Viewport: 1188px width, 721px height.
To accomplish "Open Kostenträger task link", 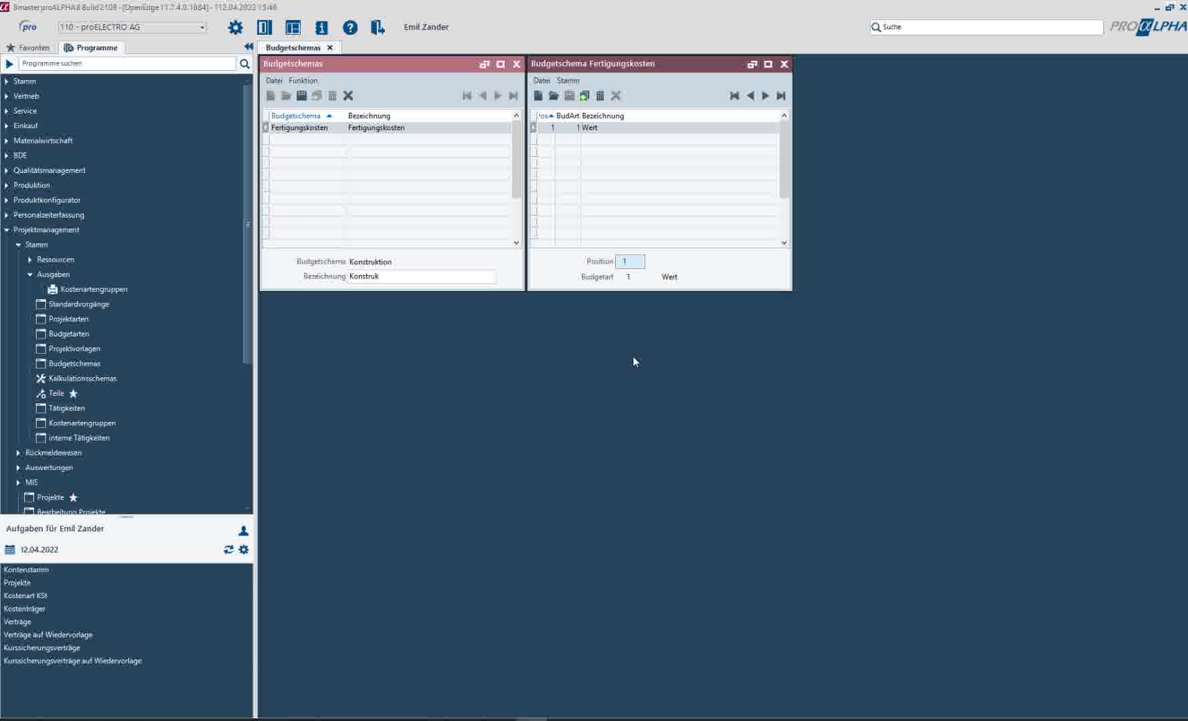I will [25, 609].
